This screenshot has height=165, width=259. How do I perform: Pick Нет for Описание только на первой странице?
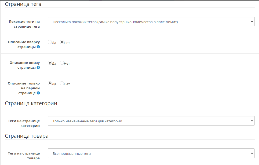coord(62,83)
